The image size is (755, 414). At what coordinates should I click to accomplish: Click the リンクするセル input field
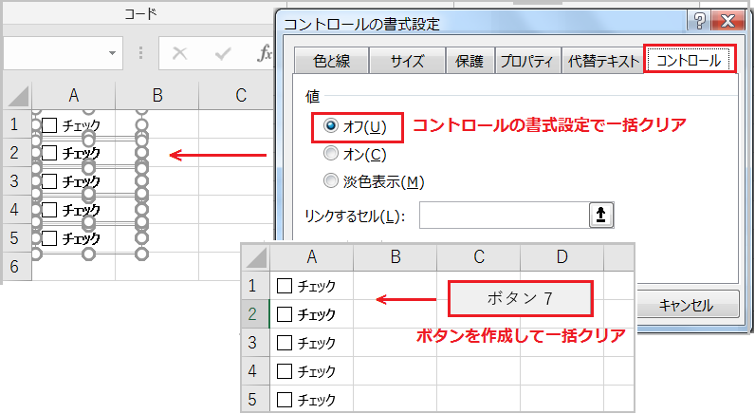(x=503, y=216)
